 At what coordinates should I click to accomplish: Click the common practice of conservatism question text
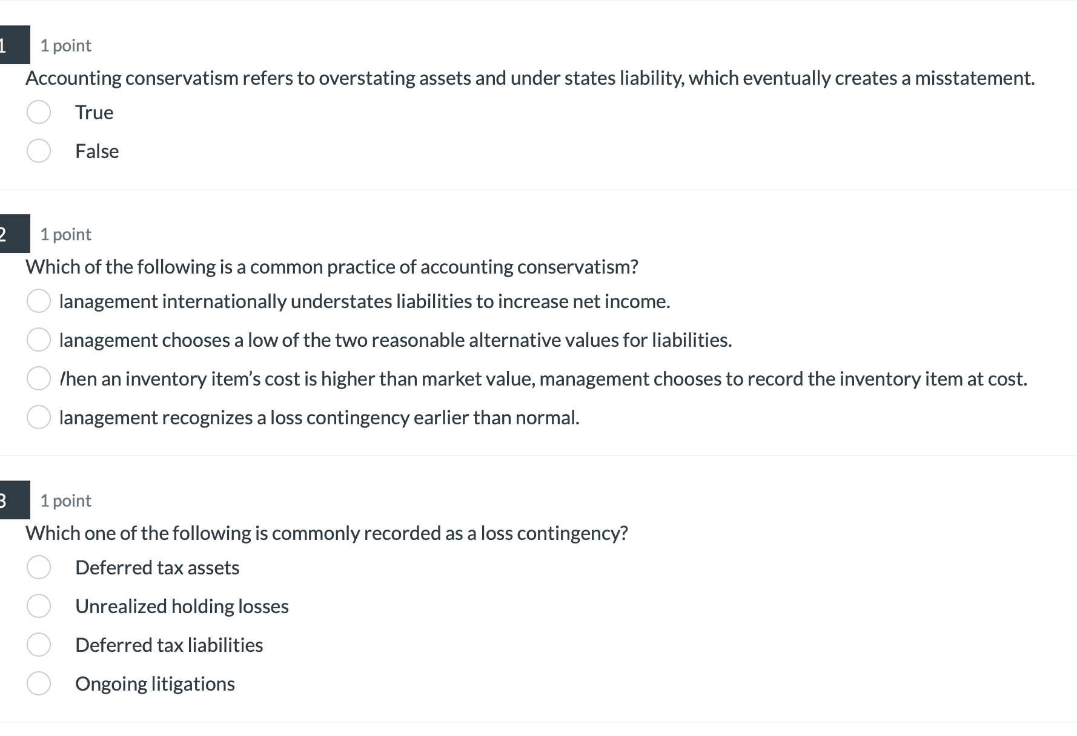(x=333, y=266)
